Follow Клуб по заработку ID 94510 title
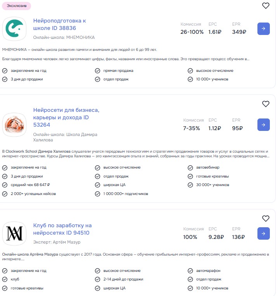Screen dimensions: 278x296 (62, 229)
